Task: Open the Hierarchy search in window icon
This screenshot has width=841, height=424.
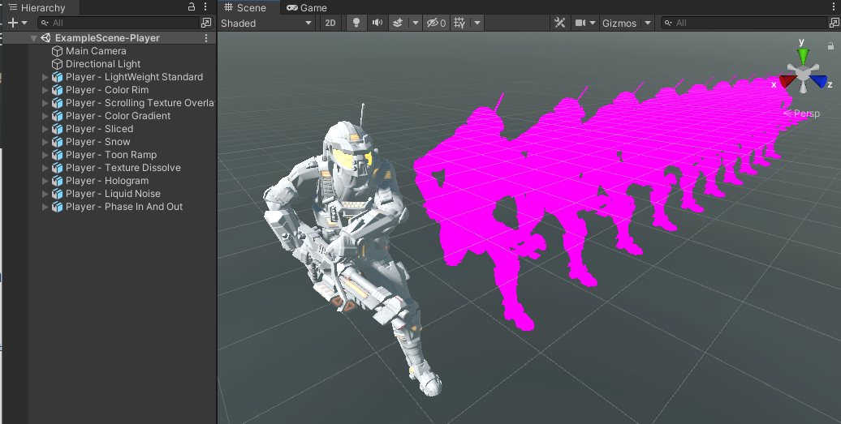Action: click(206, 23)
